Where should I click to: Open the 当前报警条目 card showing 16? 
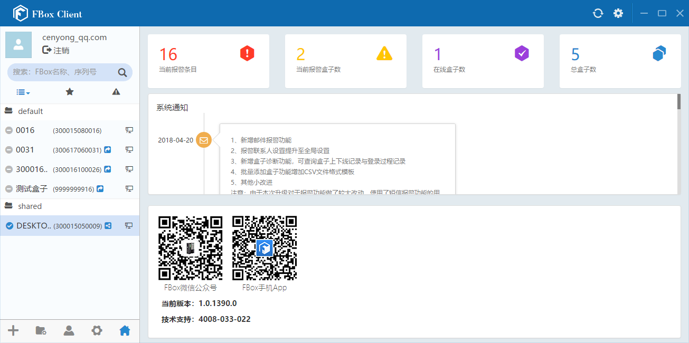point(209,61)
